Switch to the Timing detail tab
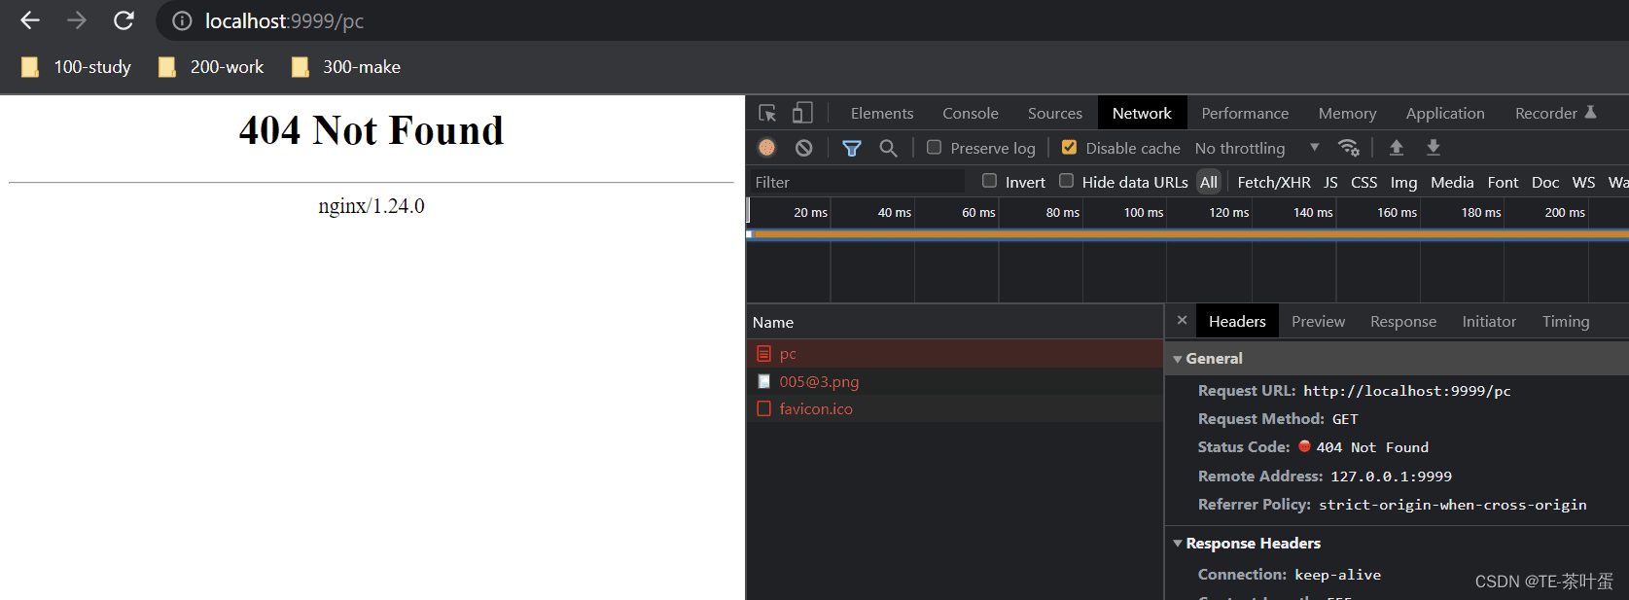 click(x=1566, y=322)
